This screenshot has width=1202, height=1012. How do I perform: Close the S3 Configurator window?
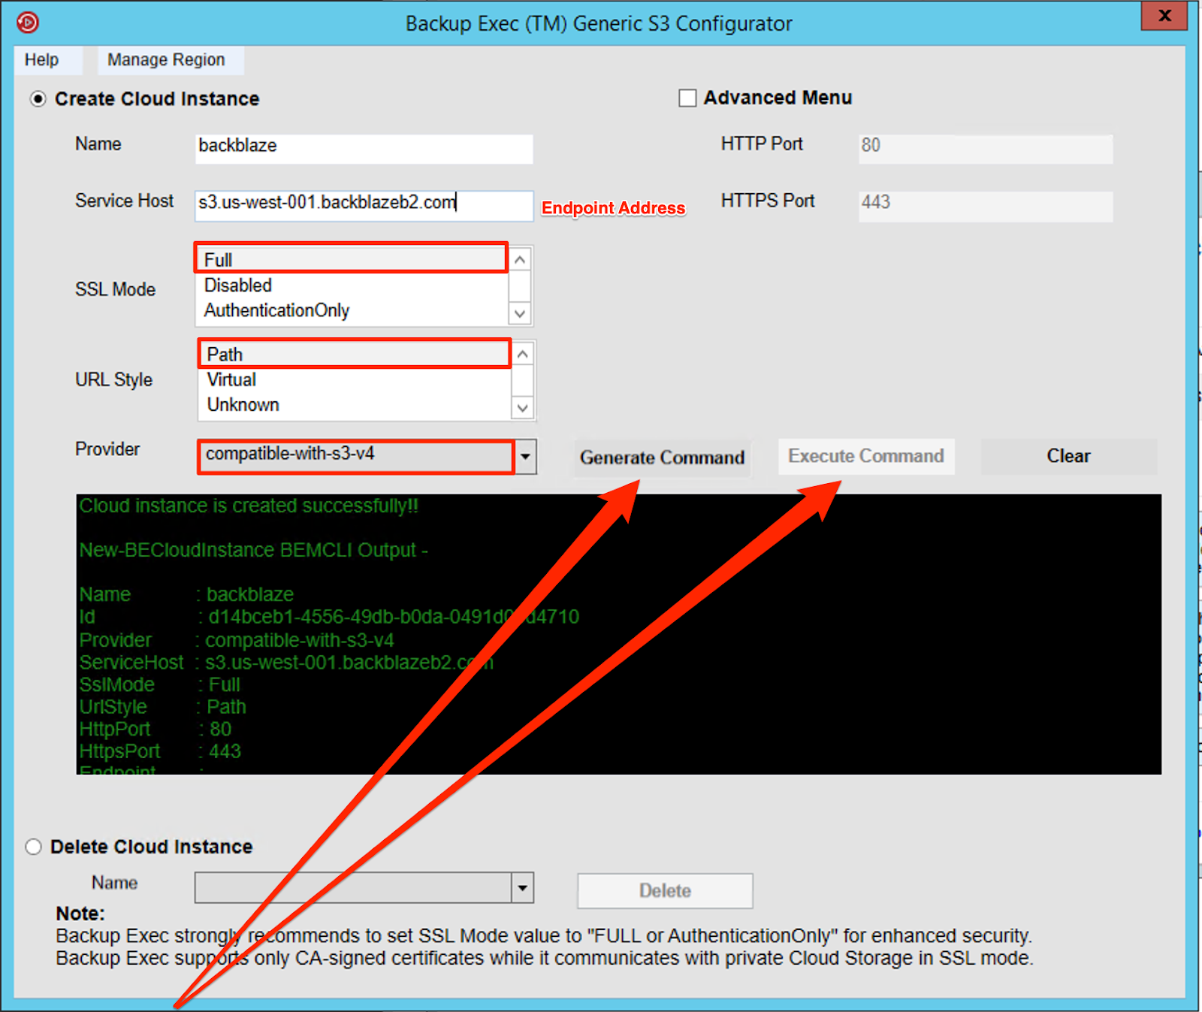click(x=1164, y=16)
